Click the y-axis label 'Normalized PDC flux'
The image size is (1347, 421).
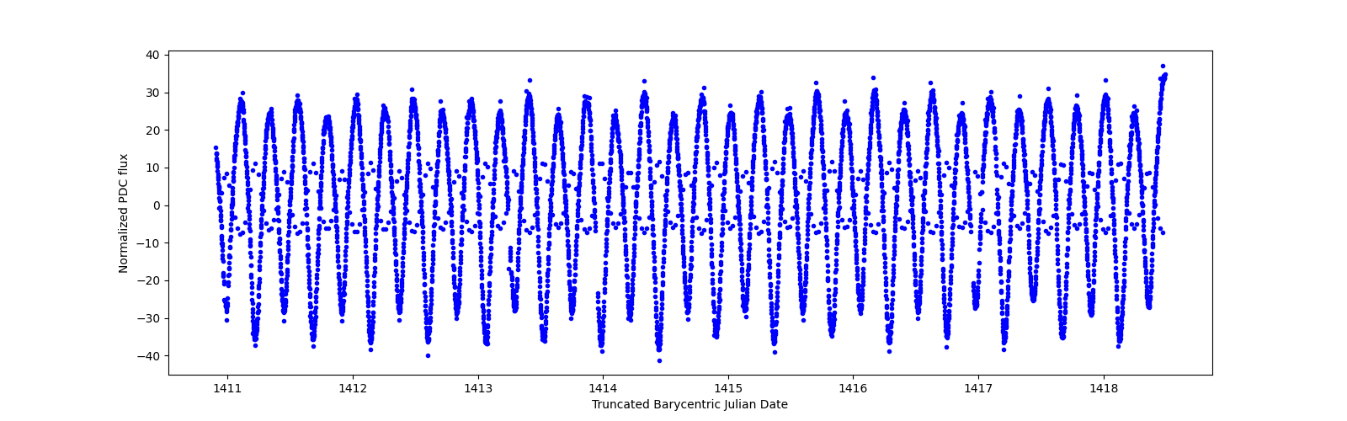[x=124, y=213]
